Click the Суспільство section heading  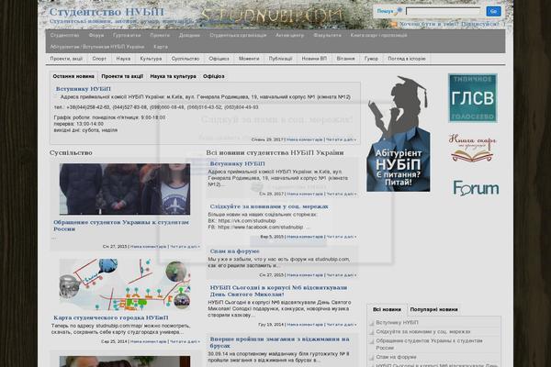(x=71, y=153)
